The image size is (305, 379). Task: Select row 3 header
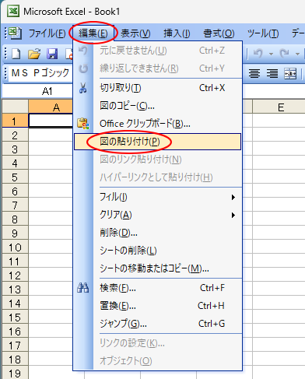[15, 149]
